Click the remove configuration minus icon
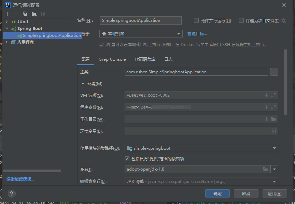Image resolution: width=295 pixels, height=204 pixels. coord(16,14)
